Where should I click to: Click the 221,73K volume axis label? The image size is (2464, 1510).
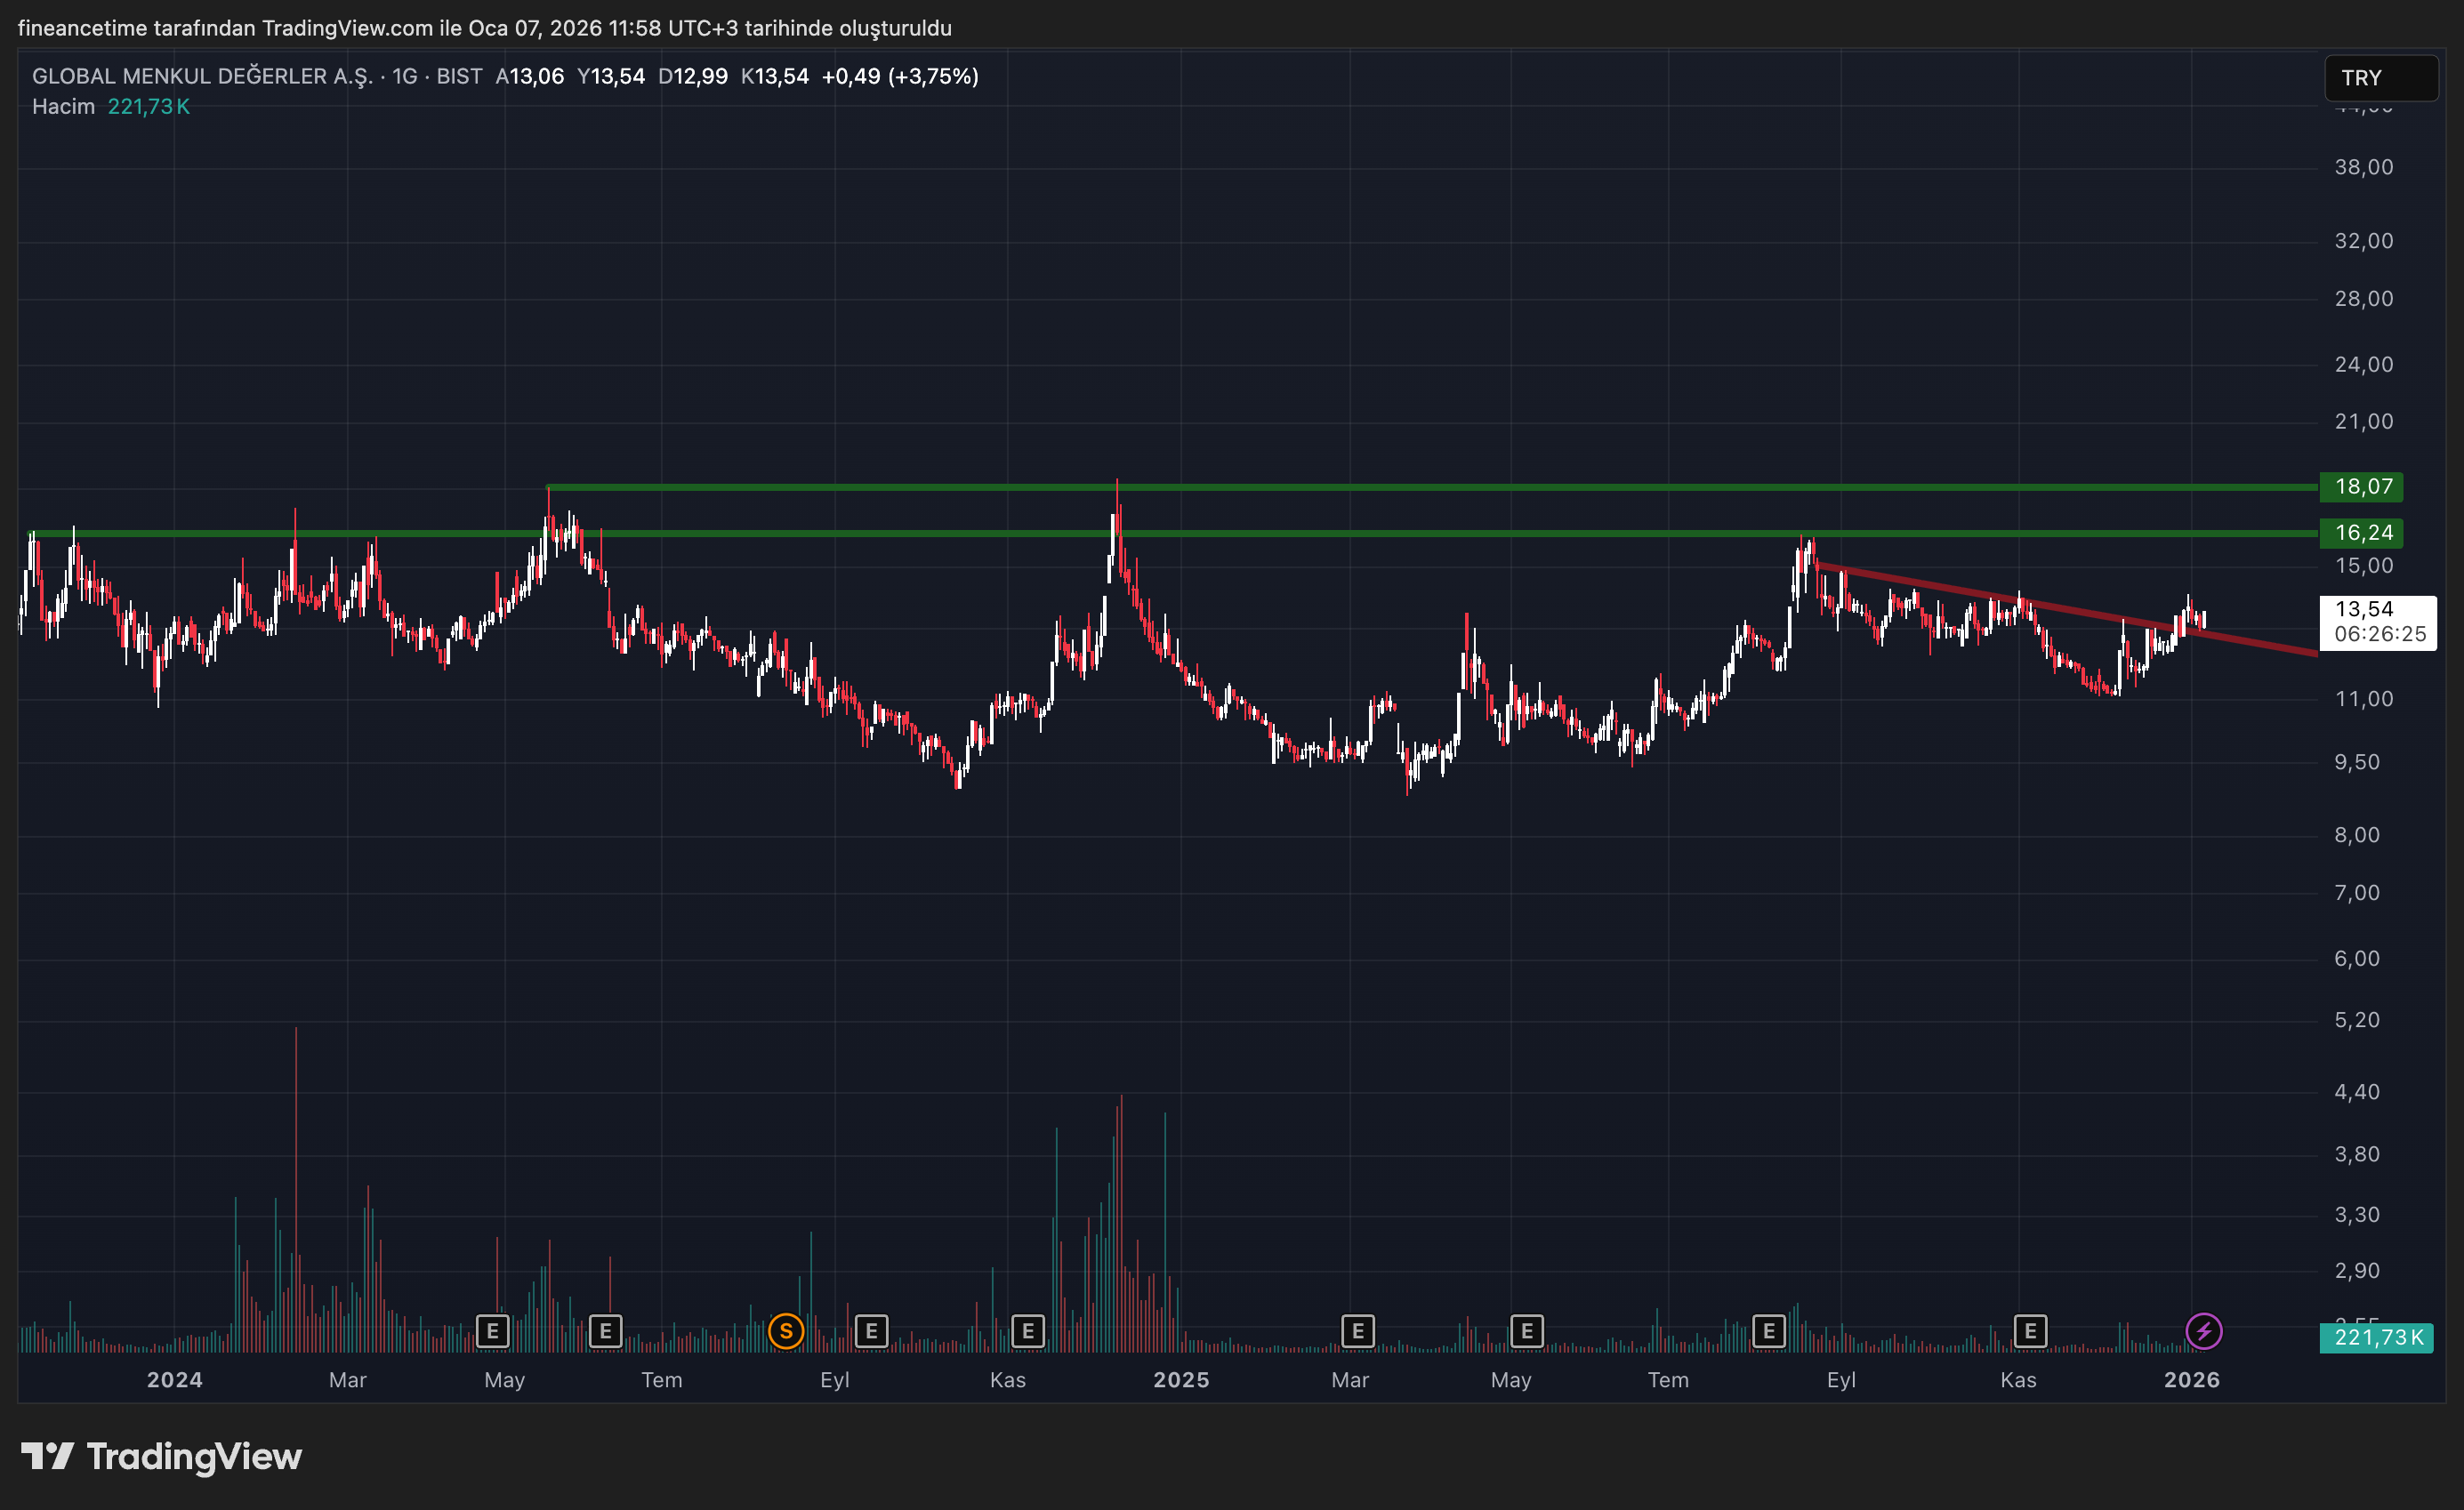(2376, 1337)
